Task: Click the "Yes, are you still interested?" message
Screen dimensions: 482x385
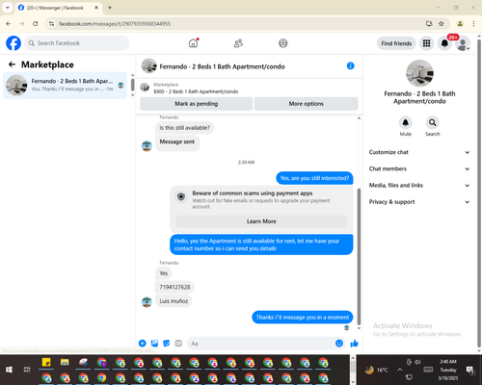Action: click(314, 178)
